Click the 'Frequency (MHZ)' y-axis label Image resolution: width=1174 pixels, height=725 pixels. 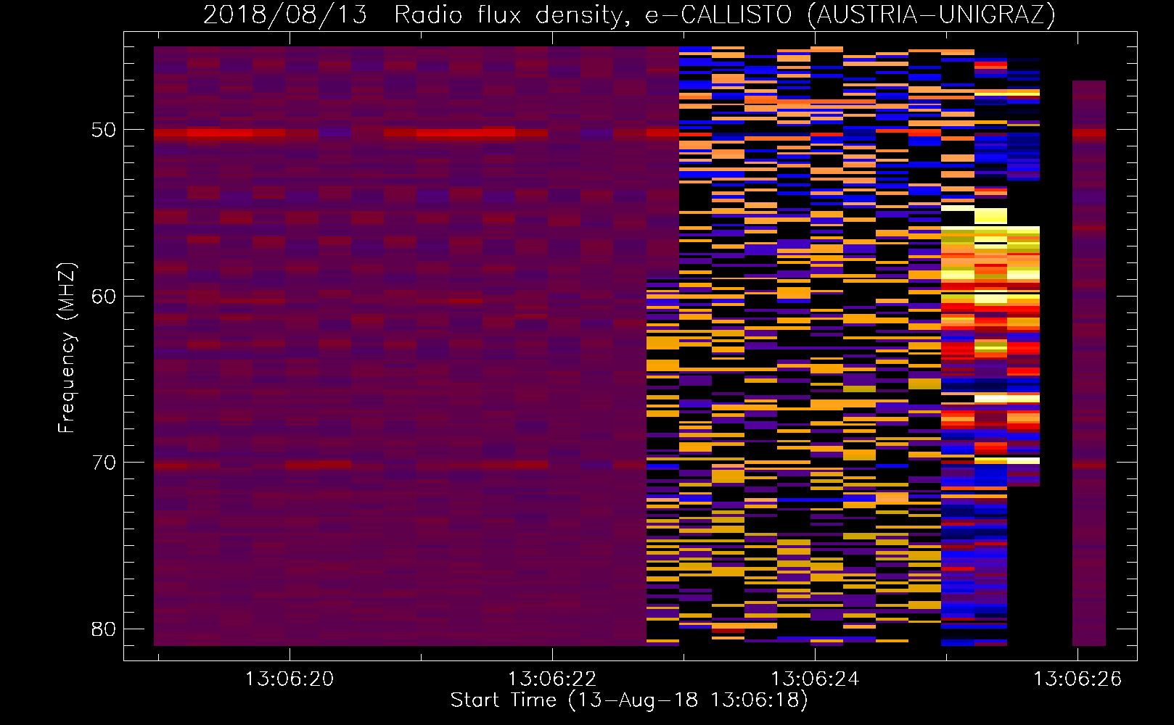coord(67,347)
